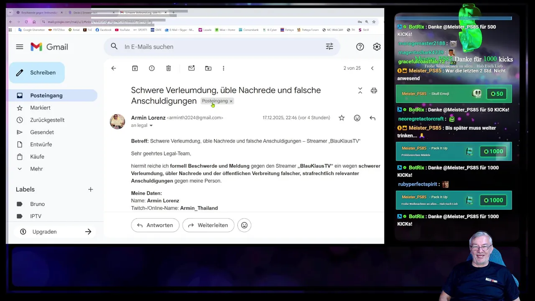Show search options filter sliders
This screenshot has width=535, height=301.
pyautogui.click(x=329, y=47)
